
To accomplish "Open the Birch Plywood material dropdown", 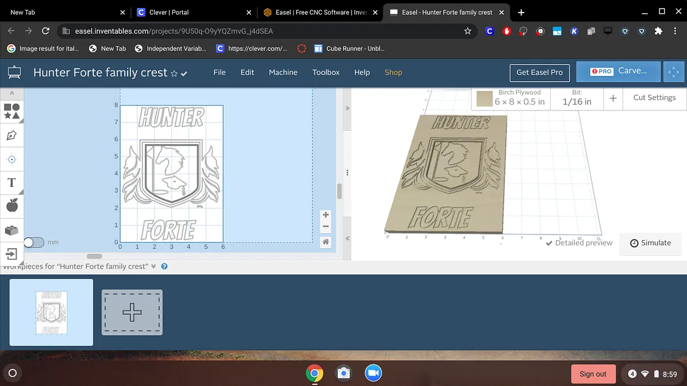I will tap(512, 98).
